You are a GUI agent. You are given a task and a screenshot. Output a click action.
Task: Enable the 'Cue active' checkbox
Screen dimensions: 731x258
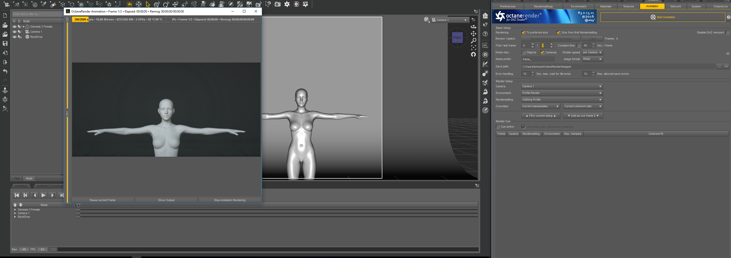tap(498, 127)
